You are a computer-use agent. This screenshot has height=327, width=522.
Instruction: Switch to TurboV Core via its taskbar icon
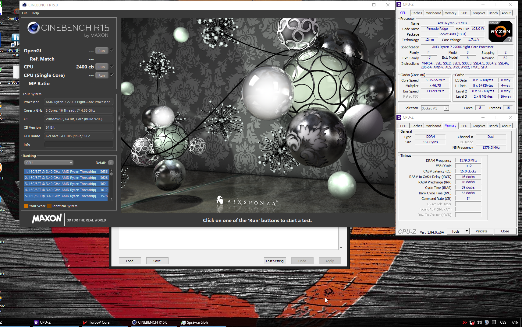(85, 322)
